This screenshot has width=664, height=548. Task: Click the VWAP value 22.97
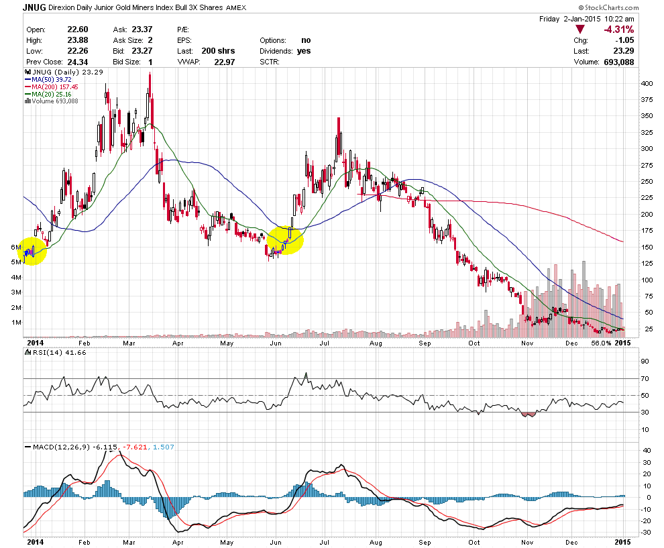pyautogui.click(x=225, y=62)
